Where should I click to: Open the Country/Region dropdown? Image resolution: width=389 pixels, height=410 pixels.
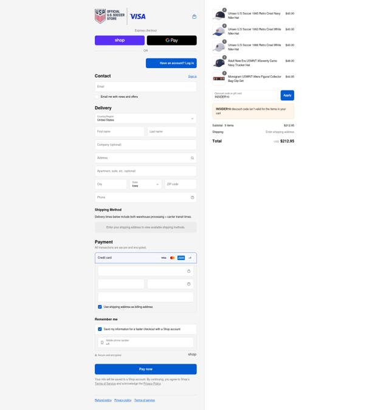[146, 118]
